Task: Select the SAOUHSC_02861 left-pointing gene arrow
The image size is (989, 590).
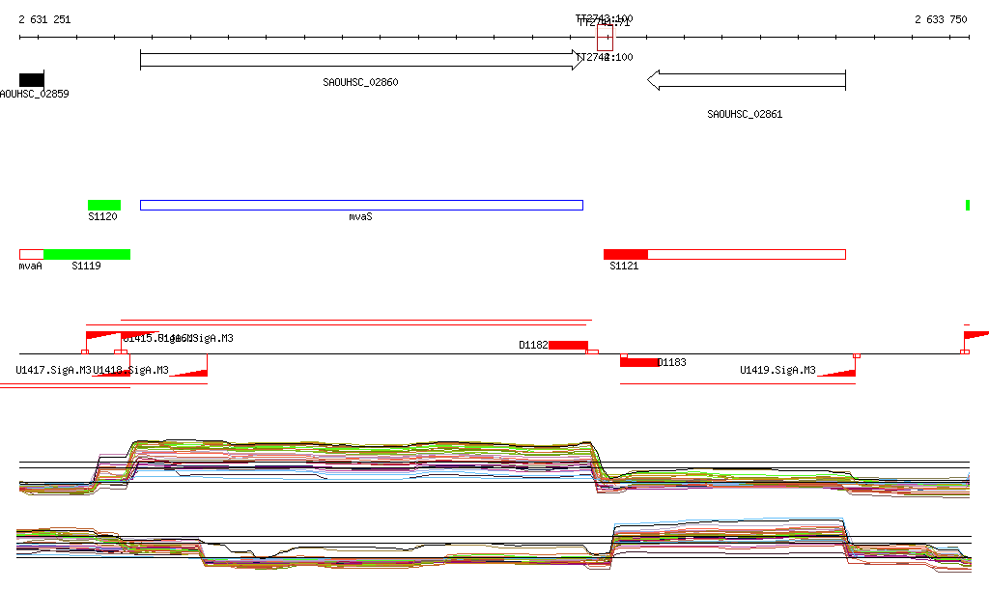Action: [x=747, y=80]
